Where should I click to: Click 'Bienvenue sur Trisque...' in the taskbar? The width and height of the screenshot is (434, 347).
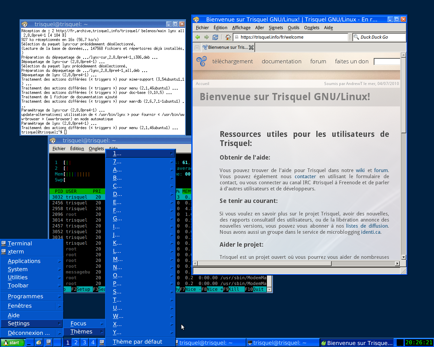coord(357,343)
